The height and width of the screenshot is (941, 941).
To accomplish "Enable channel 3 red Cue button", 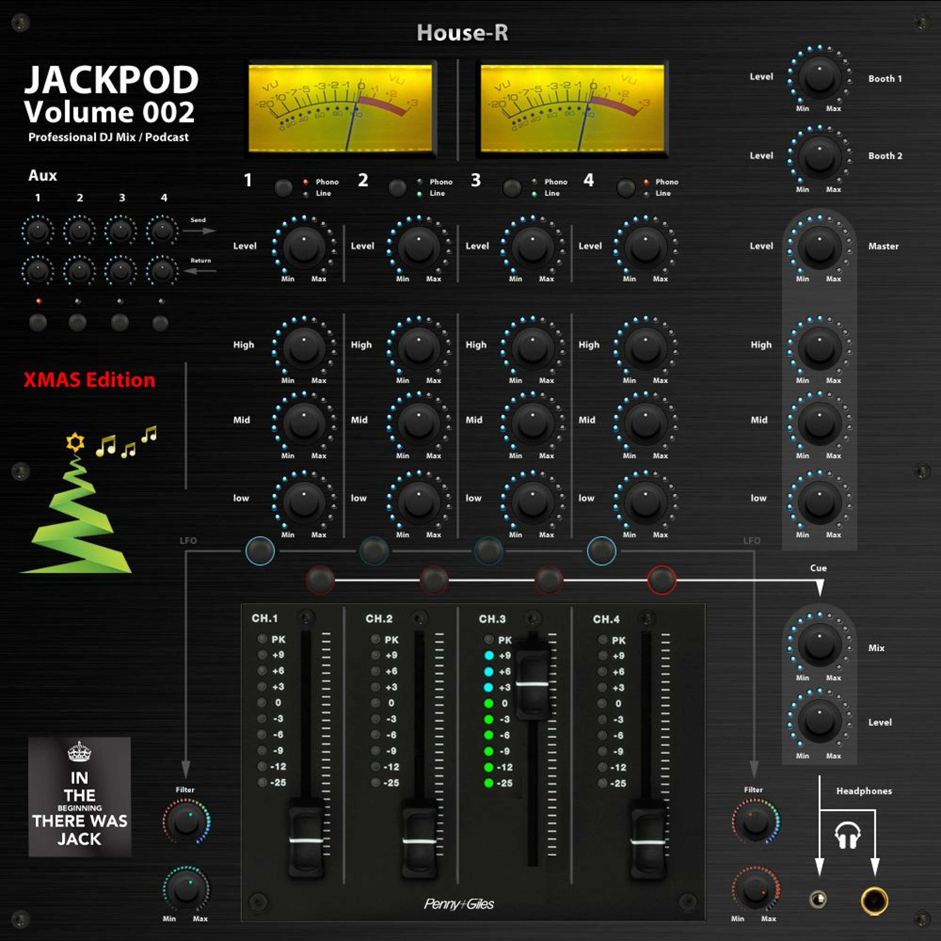I will coord(548,580).
